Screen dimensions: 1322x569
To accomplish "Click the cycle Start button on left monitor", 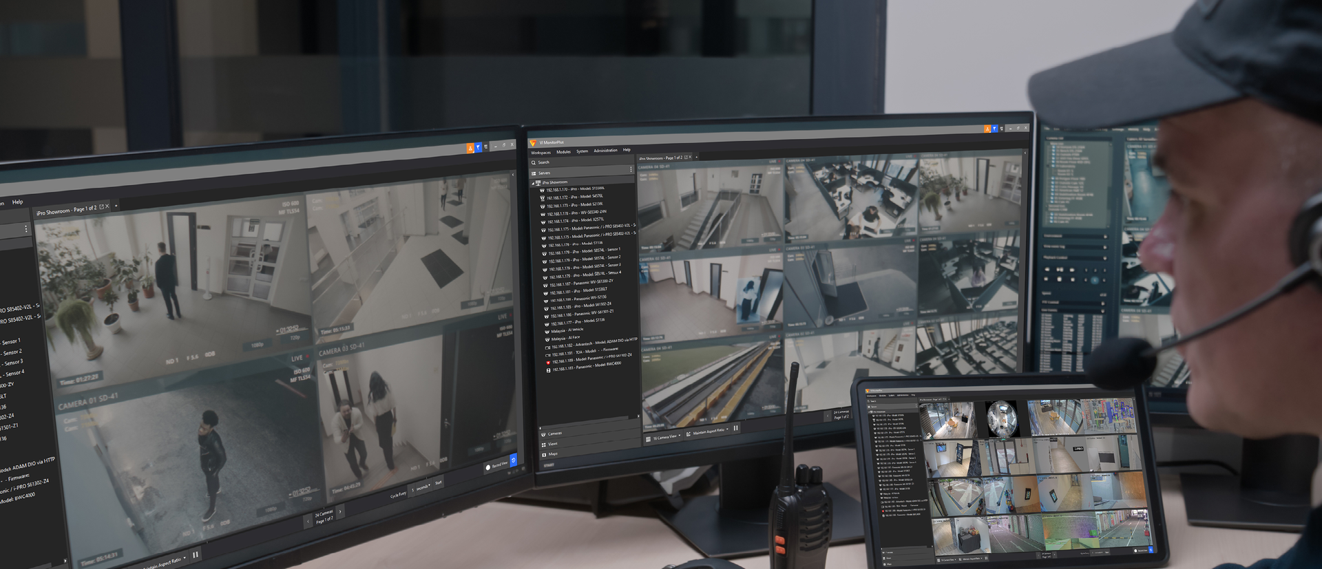I will coord(438,483).
